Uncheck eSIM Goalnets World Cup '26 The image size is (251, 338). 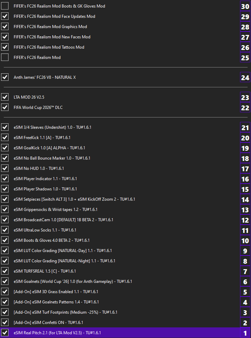click(5, 281)
